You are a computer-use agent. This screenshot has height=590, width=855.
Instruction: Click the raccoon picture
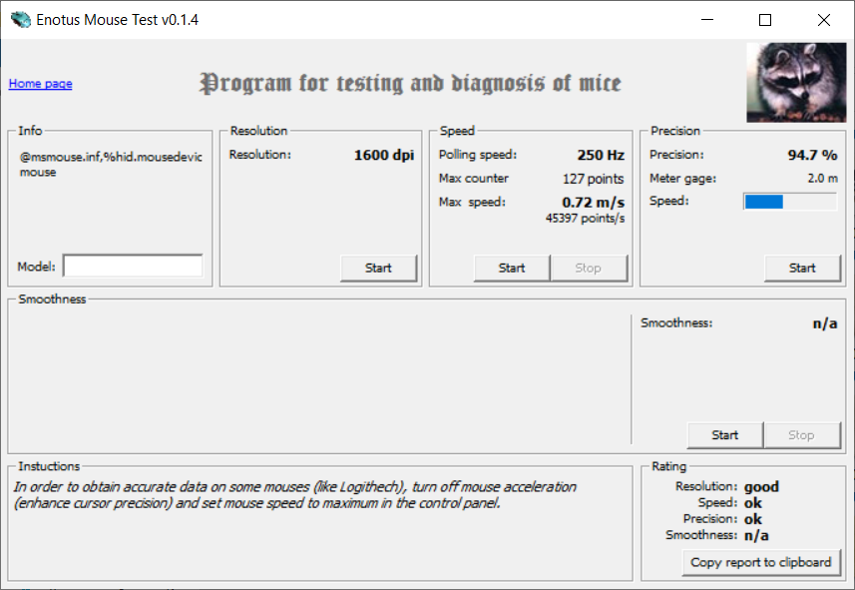click(x=796, y=83)
